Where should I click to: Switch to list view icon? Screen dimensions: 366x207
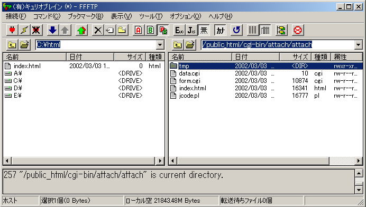pyautogui.click(x=253, y=30)
